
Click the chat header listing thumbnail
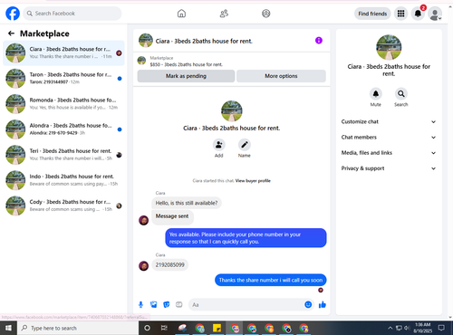(x=146, y=41)
